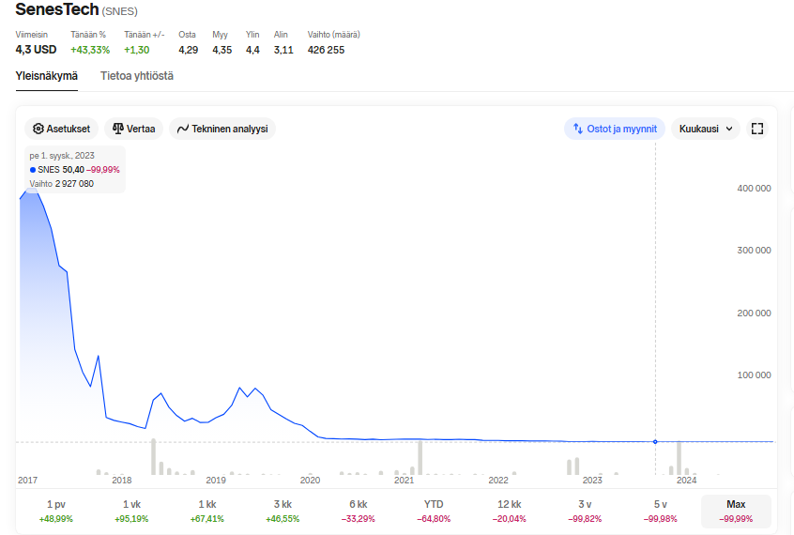Select 1 vk time range
The image size is (794, 535).
tap(131, 511)
